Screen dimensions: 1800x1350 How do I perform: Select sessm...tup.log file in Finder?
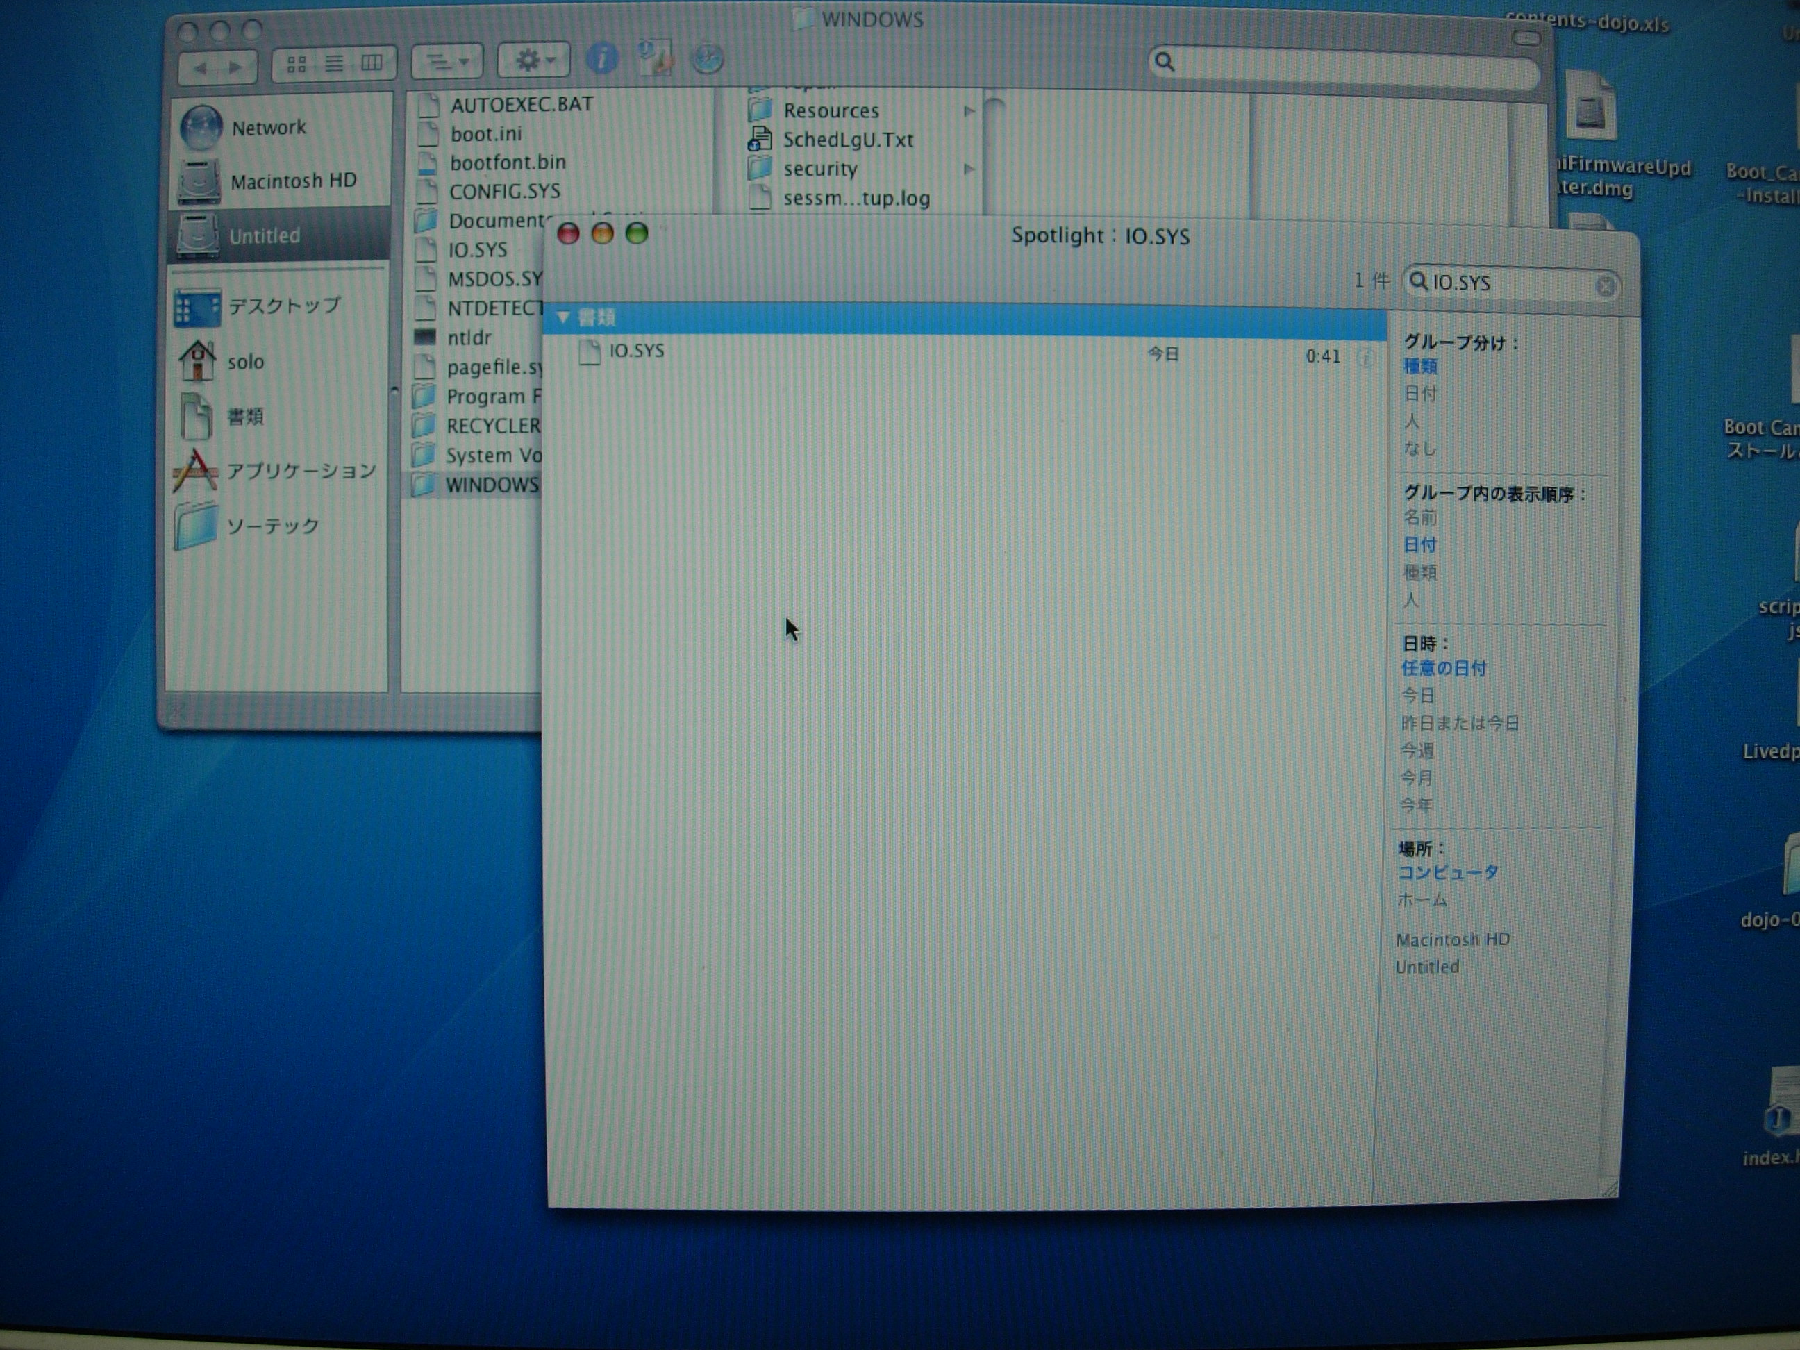tap(856, 199)
